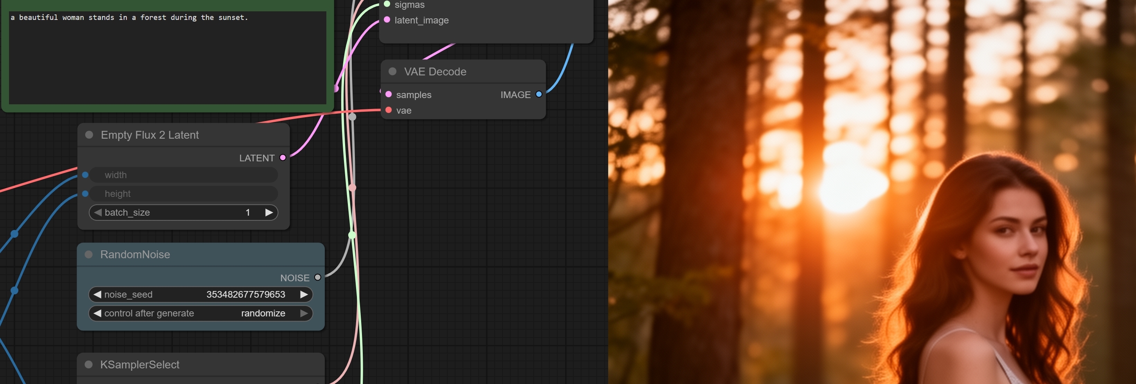Collapse the Empty Flux 2 Latent node dot

89,135
